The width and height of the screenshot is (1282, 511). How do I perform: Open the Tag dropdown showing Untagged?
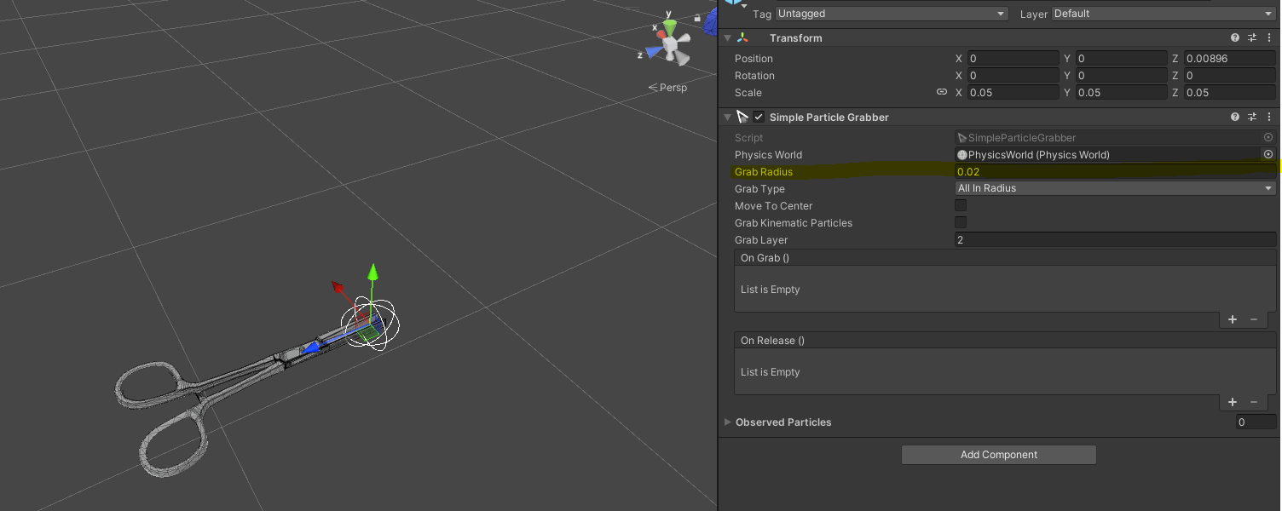892,14
